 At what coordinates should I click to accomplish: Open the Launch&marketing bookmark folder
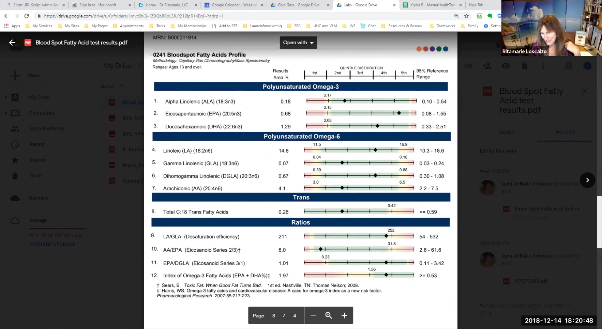(262, 26)
